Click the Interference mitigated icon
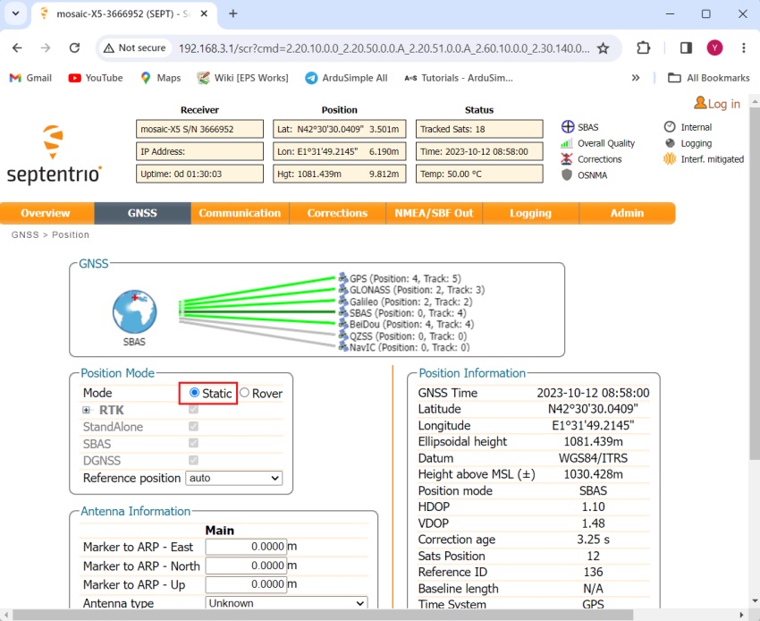 pos(670,159)
